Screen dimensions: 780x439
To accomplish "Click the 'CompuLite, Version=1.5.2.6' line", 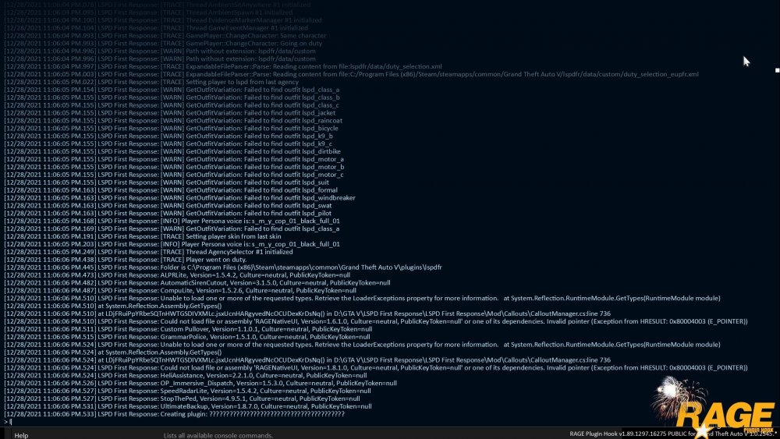I will [180, 290].
